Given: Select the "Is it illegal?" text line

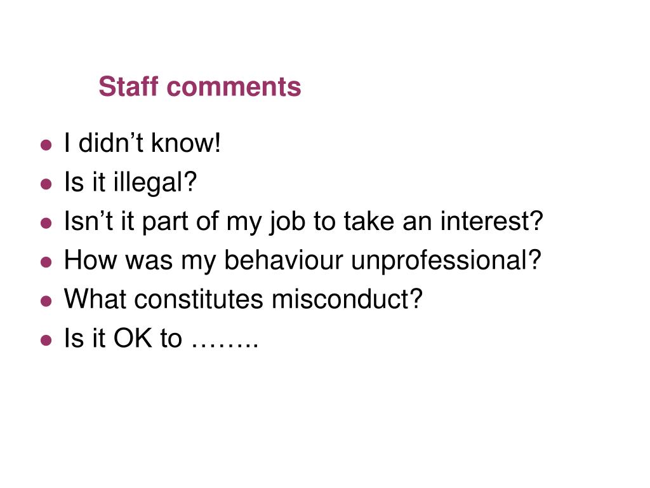Looking at the screenshot, I should [x=130, y=182].
